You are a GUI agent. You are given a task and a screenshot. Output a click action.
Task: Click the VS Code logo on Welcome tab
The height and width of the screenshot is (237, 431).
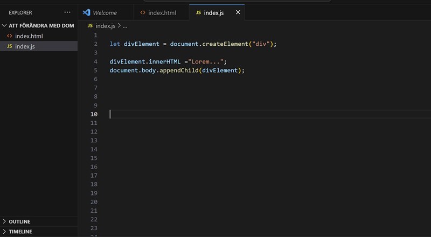coord(86,12)
